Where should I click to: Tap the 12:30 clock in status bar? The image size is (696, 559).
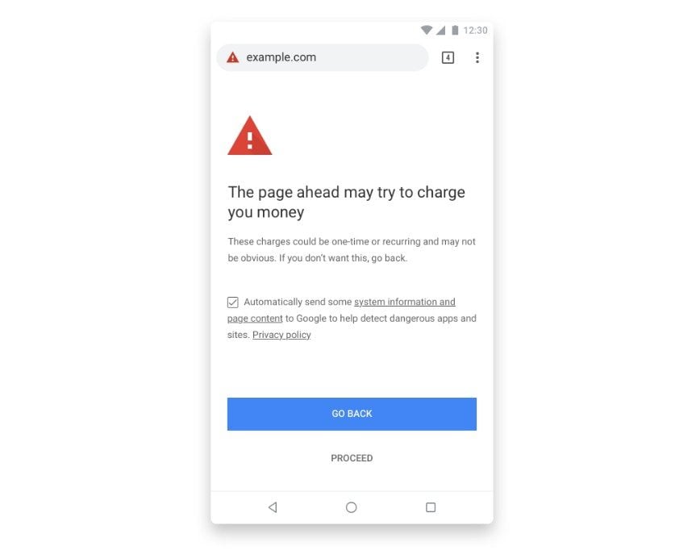click(475, 30)
